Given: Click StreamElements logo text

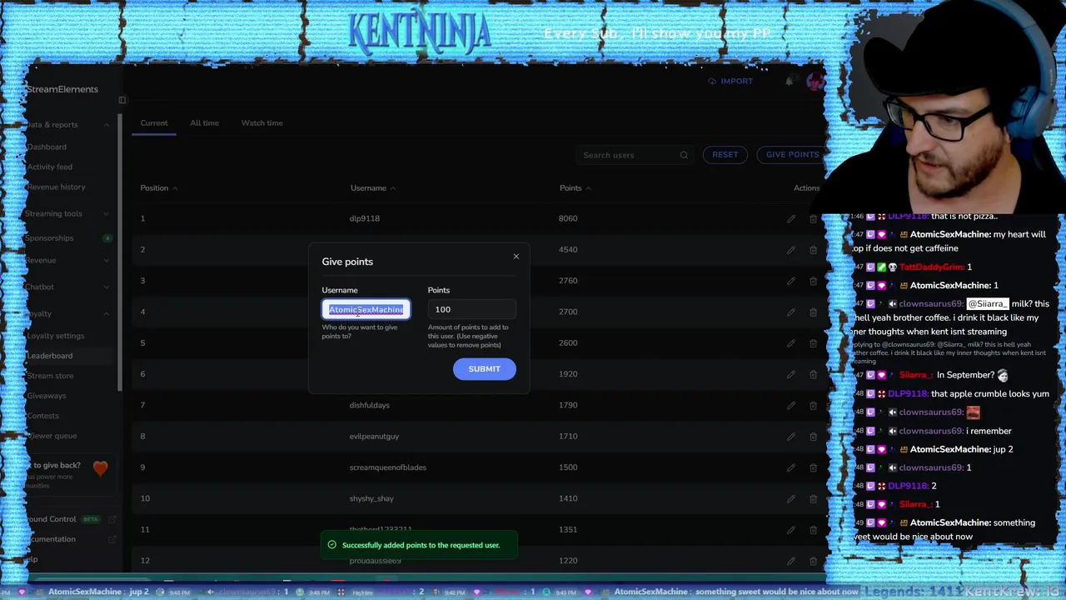Looking at the screenshot, I should pyautogui.click(x=62, y=90).
